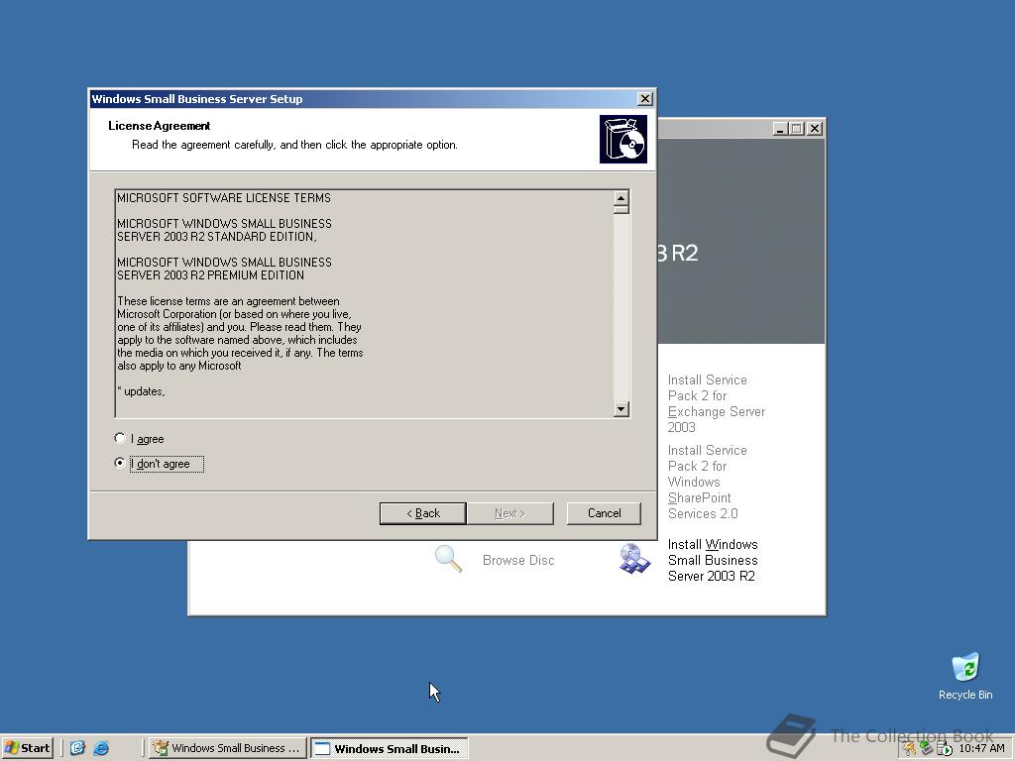Click the tray icon next to clock
The height and width of the screenshot is (761, 1015).
945,749
